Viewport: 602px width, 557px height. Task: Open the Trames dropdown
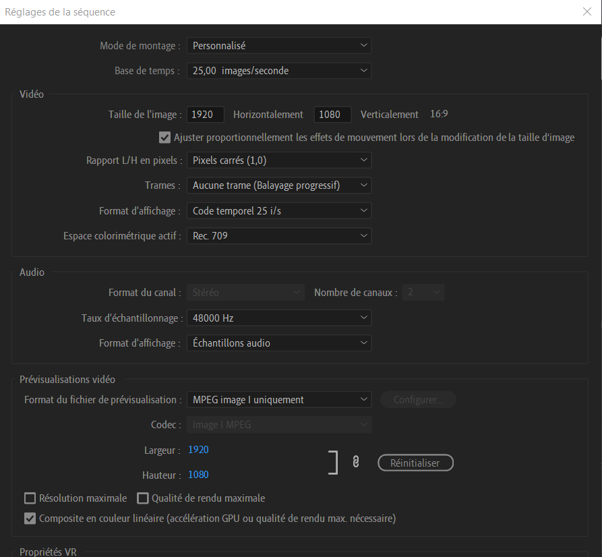(278, 185)
